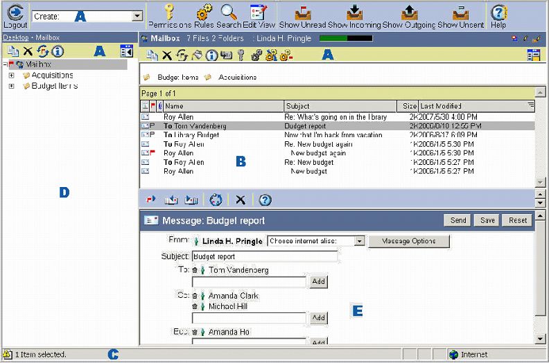Expand the Acquisitions folder tree node
The height and width of the screenshot is (363, 549).
pos(12,76)
